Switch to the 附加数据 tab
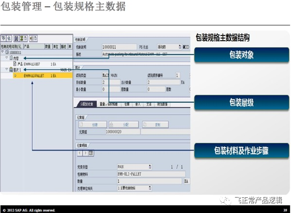291x213 pixels. (163, 104)
